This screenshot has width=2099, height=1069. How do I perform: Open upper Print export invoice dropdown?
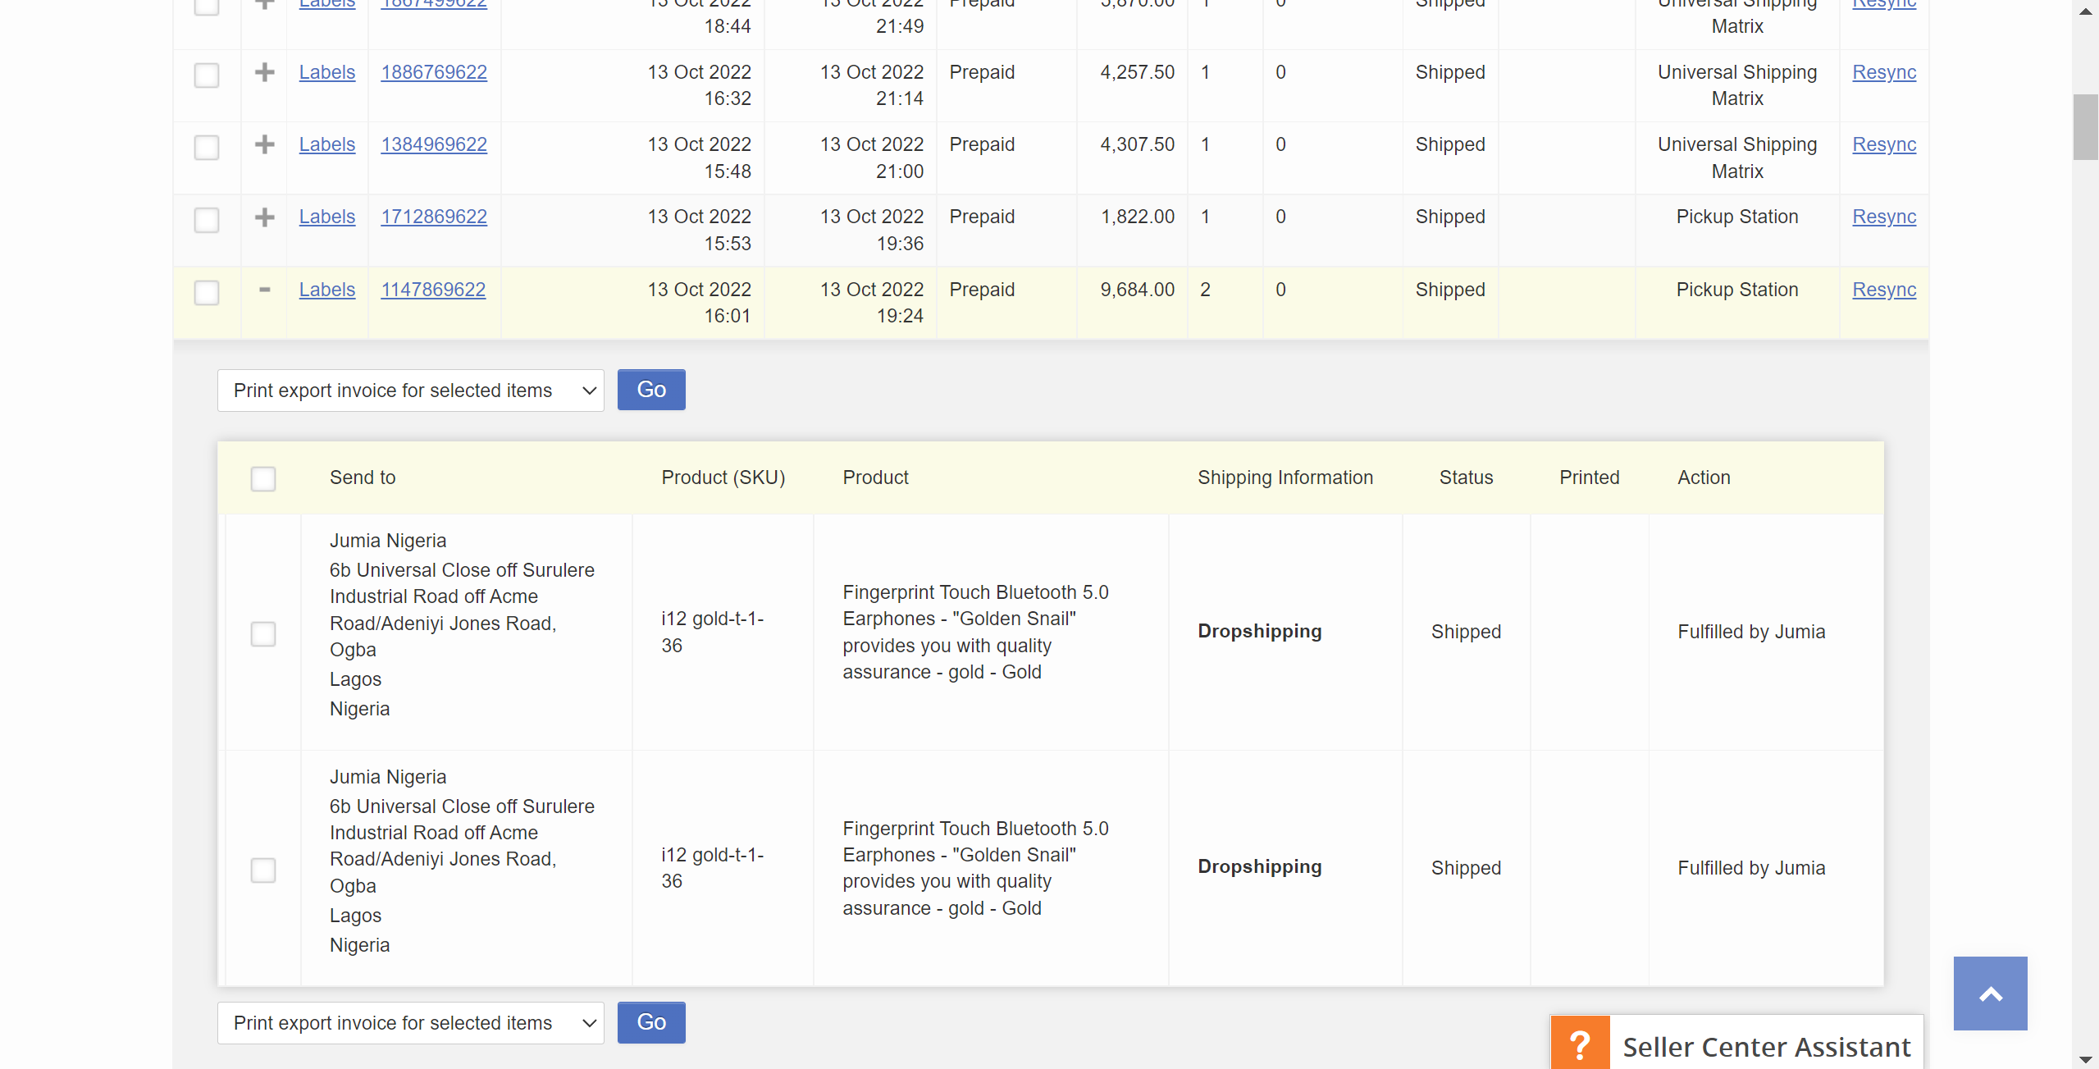tap(411, 391)
